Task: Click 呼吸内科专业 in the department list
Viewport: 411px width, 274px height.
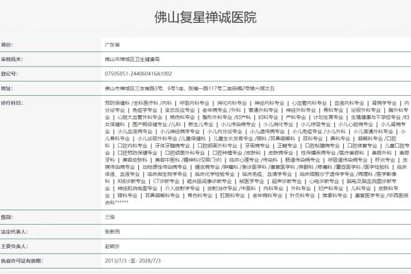Action: 195,103
